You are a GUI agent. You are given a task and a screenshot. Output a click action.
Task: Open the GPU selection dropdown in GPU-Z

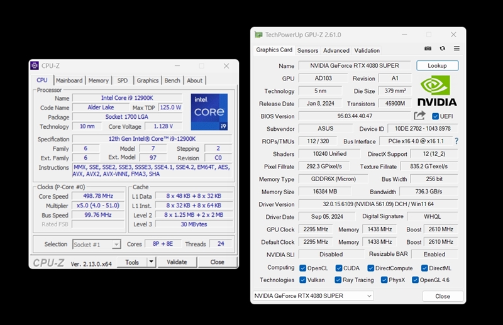[313, 295]
